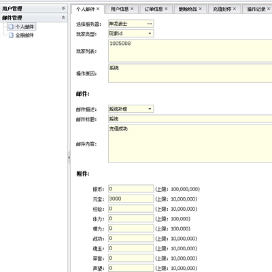This screenshot has height=272, width=272.
Task: Click the page icon beside 个人邮件
Action: 11,27
